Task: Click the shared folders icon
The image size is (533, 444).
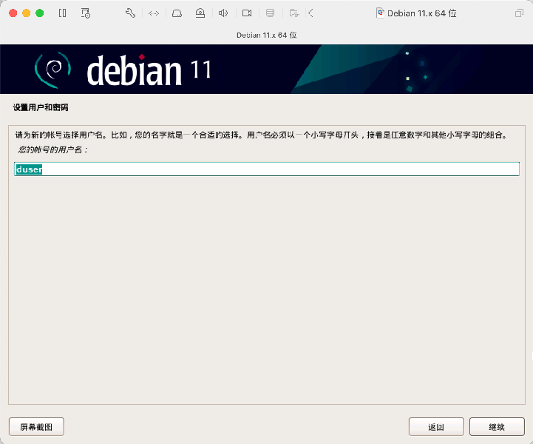Action: [294, 13]
